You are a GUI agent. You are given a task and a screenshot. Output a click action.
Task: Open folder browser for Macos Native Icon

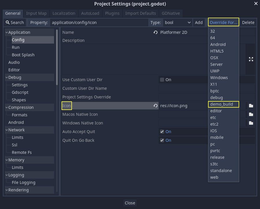click(251, 115)
